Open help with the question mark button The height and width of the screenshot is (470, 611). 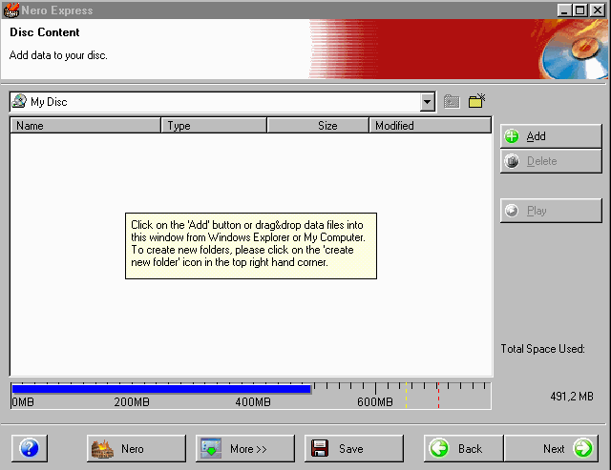29,448
